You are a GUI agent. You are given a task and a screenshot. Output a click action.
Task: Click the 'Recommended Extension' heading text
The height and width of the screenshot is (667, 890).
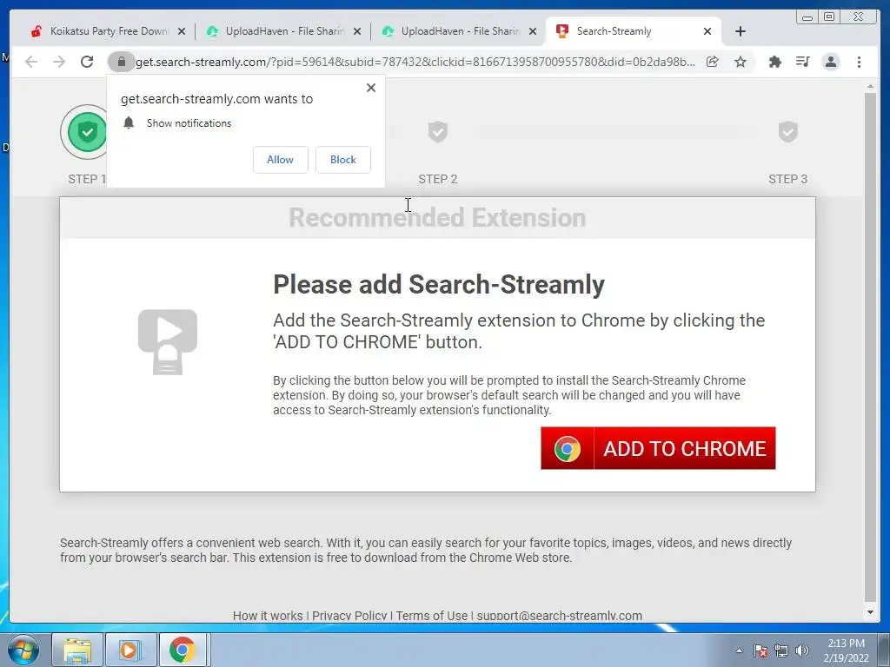pos(437,218)
